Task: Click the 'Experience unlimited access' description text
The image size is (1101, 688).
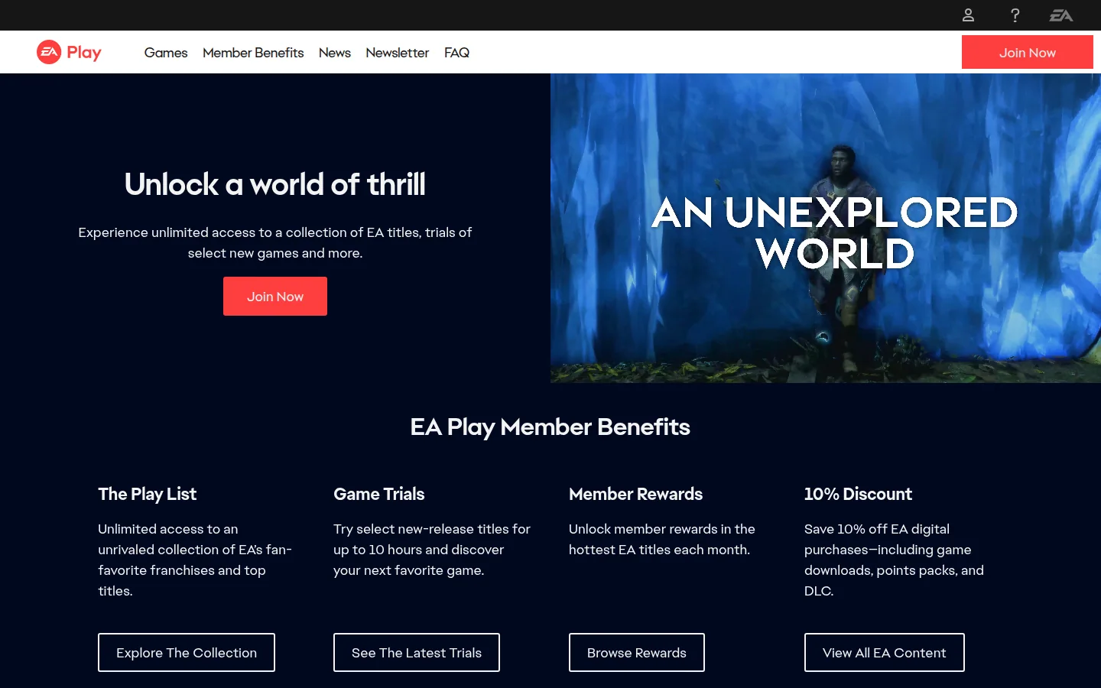Action: pyautogui.click(x=275, y=242)
